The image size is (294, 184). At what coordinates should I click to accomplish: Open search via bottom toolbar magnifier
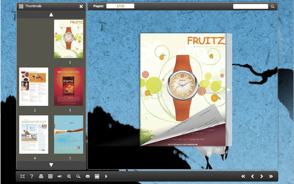coord(78,177)
